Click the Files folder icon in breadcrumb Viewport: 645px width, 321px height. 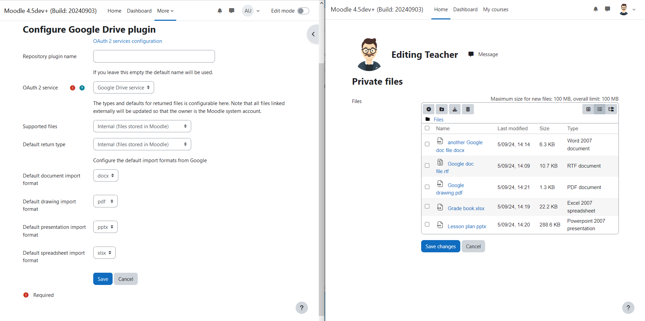click(x=428, y=119)
